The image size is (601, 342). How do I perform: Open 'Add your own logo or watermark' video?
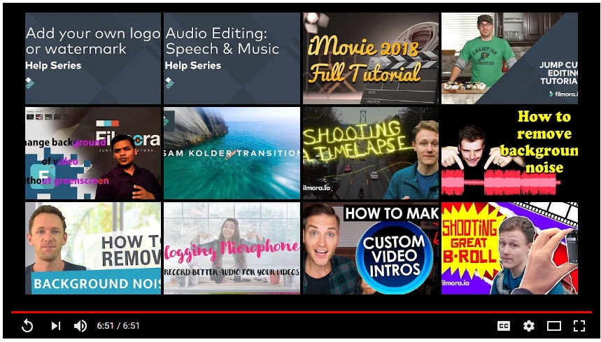[x=93, y=58]
